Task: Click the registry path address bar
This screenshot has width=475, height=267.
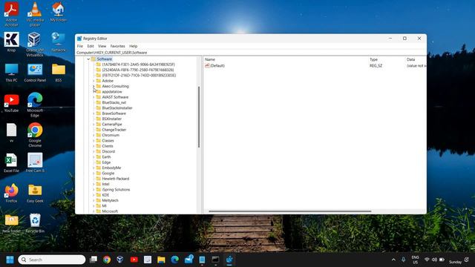Action: [251, 53]
